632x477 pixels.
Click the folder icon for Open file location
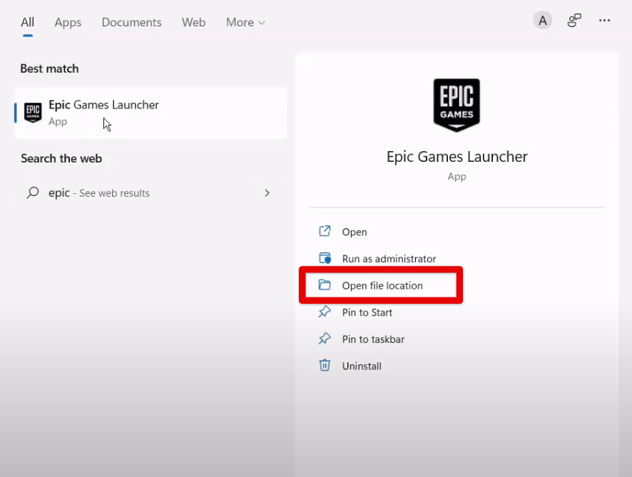pos(325,284)
